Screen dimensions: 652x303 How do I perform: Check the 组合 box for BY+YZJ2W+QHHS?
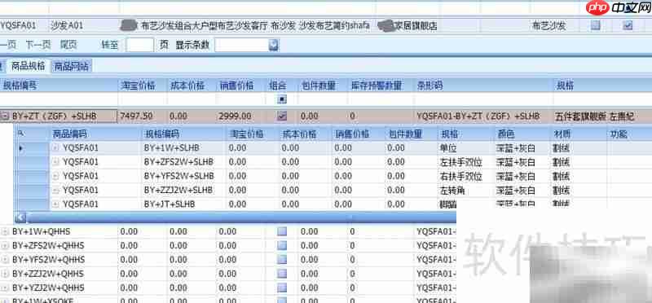(x=282, y=288)
